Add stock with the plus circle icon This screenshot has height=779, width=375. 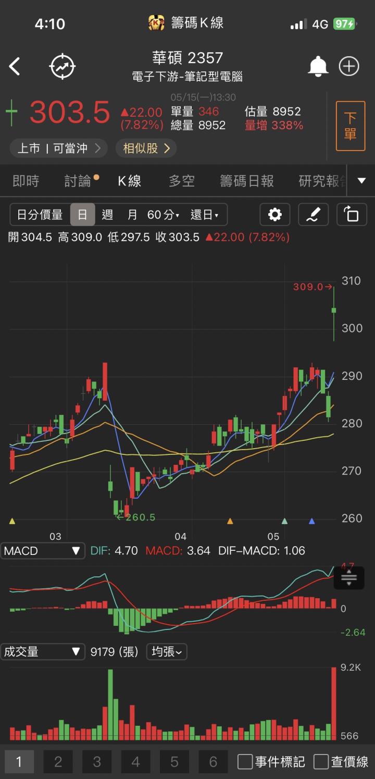(x=349, y=67)
